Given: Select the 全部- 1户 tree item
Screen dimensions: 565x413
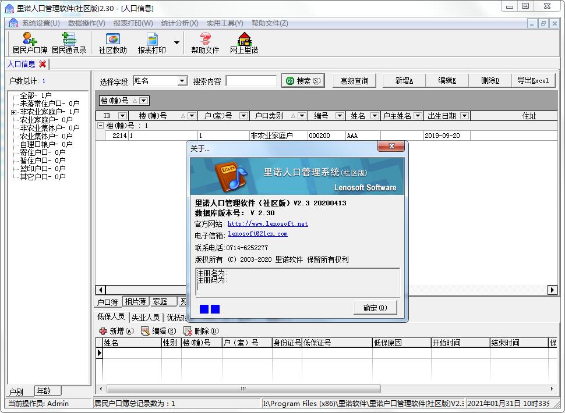Looking at the screenshot, I should pyautogui.click(x=36, y=96).
